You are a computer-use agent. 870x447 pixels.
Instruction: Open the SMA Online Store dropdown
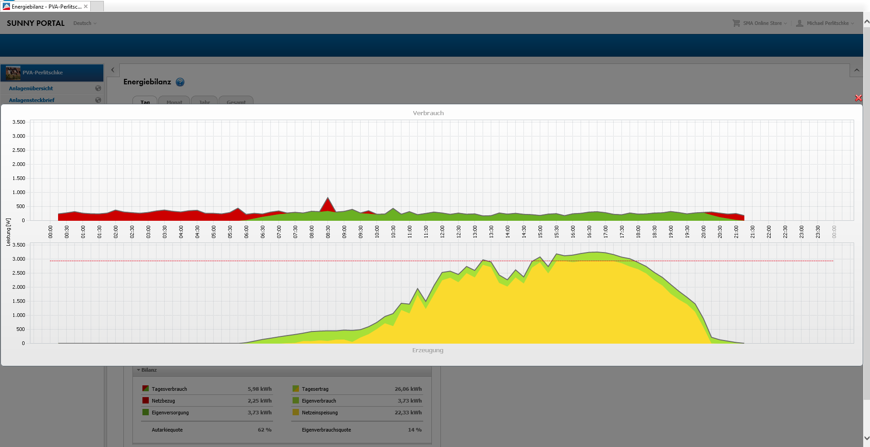click(x=765, y=23)
